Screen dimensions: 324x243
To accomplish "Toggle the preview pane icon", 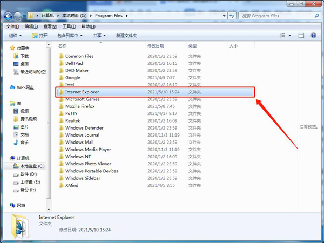I will [x=301, y=36].
